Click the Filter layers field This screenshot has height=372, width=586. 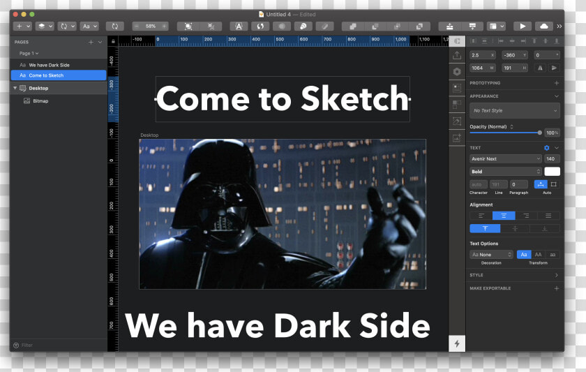click(x=59, y=345)
